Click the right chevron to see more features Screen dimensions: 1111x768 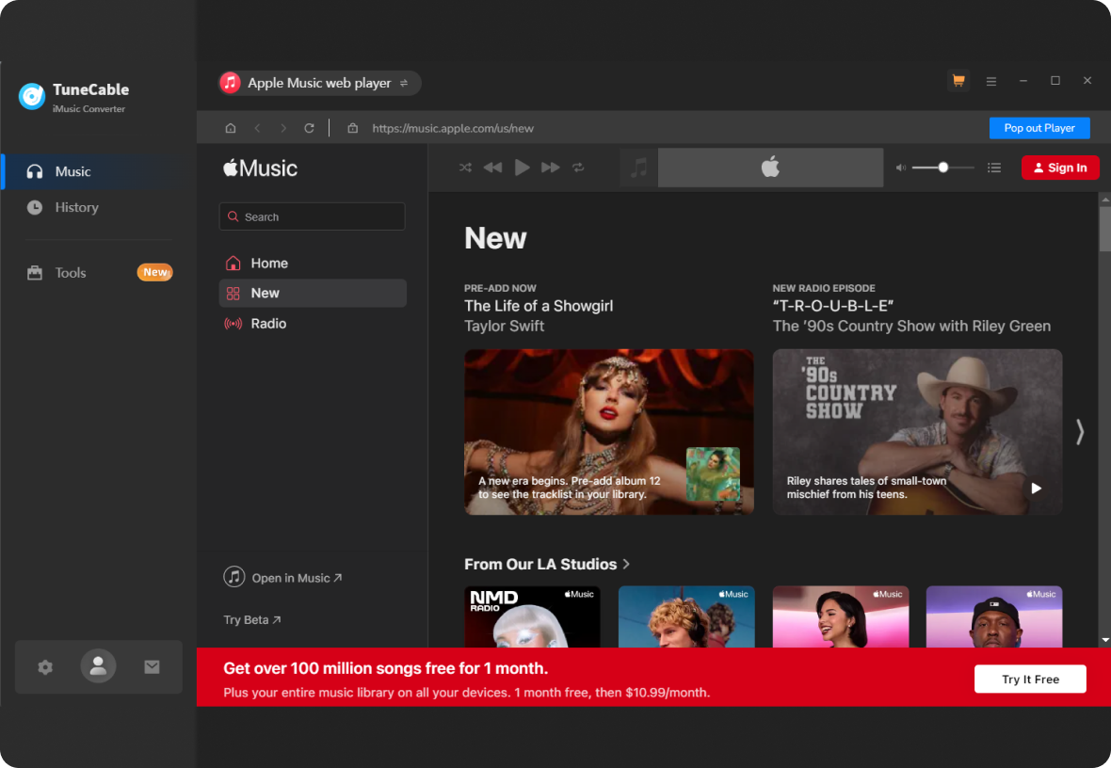1079,431
